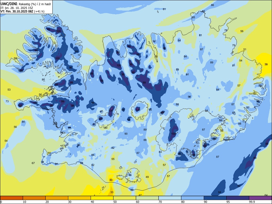The width and height of the screenshot is (272, 204).
Task: Click the '59' humidity value
Action: point(49,153)
